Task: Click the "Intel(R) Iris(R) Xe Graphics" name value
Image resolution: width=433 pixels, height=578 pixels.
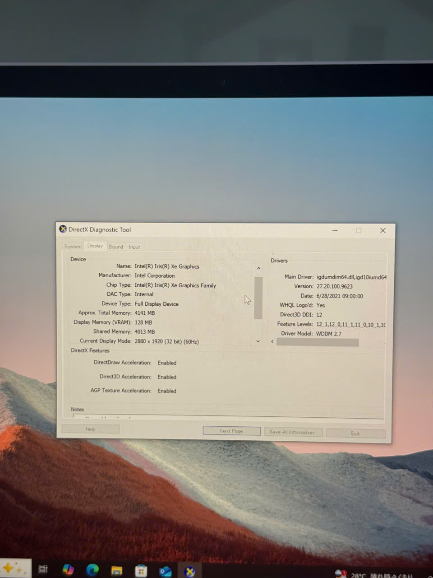Action: click(x=167, y=266)
